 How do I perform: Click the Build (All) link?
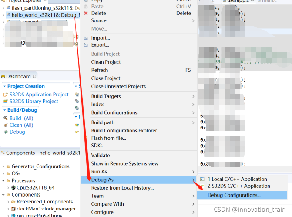pos(21,119)
